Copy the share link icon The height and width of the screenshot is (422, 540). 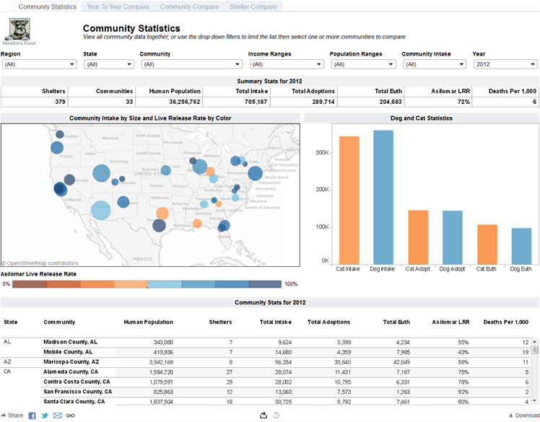pyautogui.click(x=70, y=416)
